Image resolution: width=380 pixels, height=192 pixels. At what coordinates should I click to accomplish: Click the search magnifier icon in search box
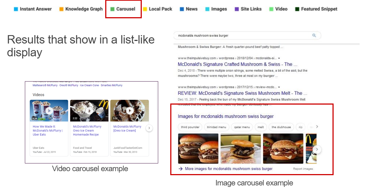pos(314,35)
